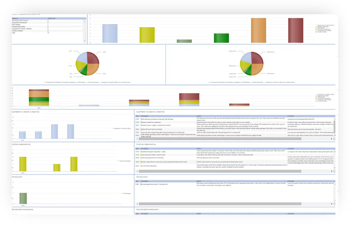The height and width of the screenshot is (225, 349).
Task: Click the tallest stacked bar in the stacked chart
Action: point(39,97)
